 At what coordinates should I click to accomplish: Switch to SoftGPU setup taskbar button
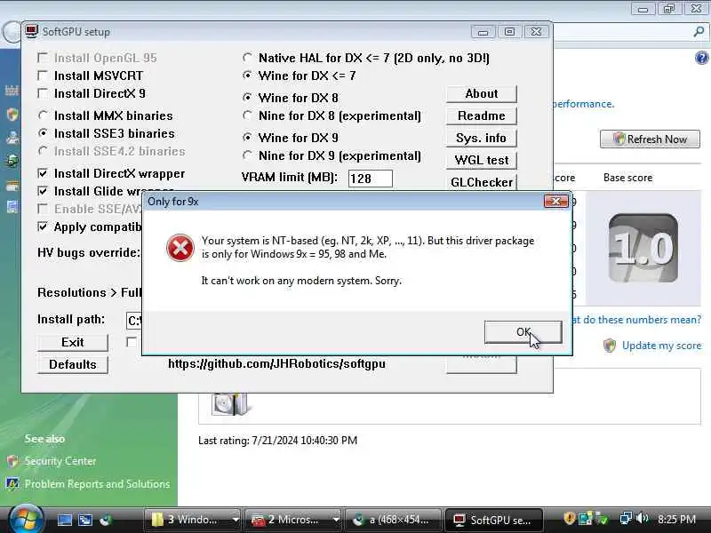[493, 520]
